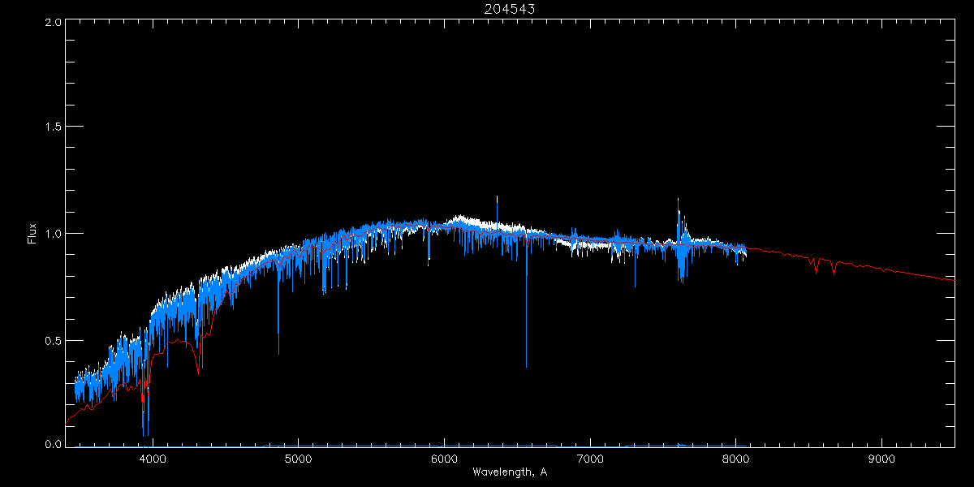Click the 1.5 flux tick label
The image size is (974, 487).
pos(53,128)
